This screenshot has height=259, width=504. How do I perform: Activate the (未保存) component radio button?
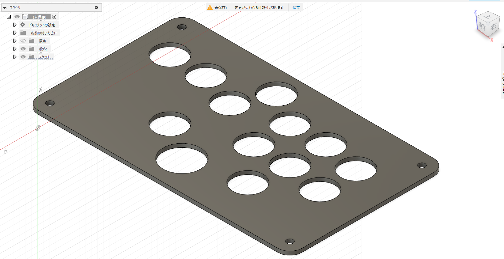point(54,17)
